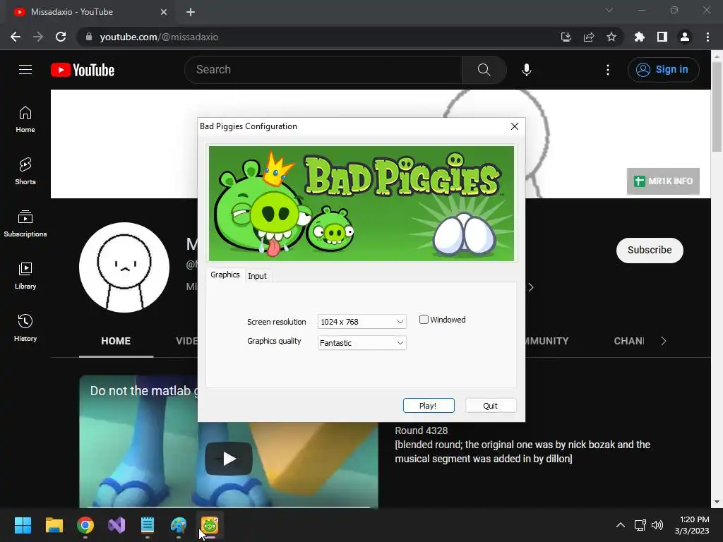Open Chrome three-dot menu

coord(707,37)
